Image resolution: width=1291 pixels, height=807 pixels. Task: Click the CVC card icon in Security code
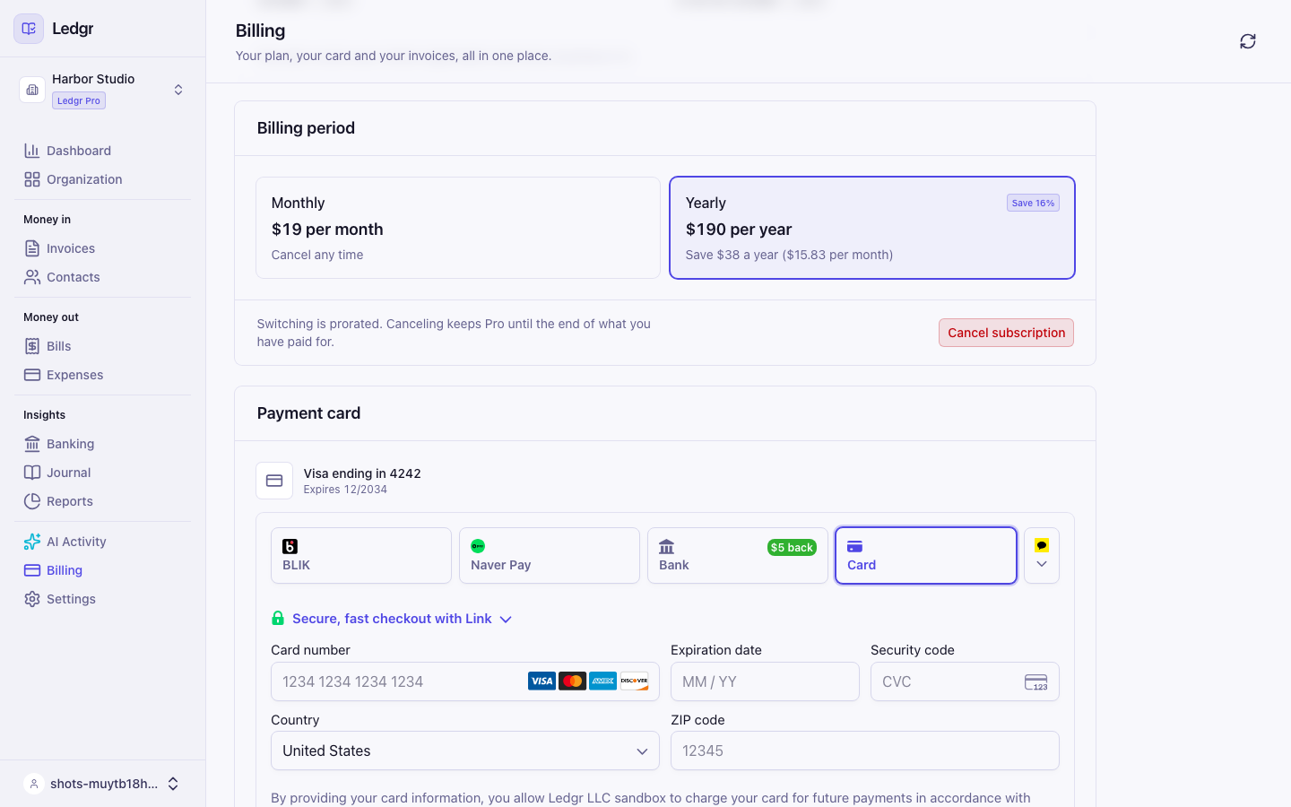click(x=1036, y=682)
